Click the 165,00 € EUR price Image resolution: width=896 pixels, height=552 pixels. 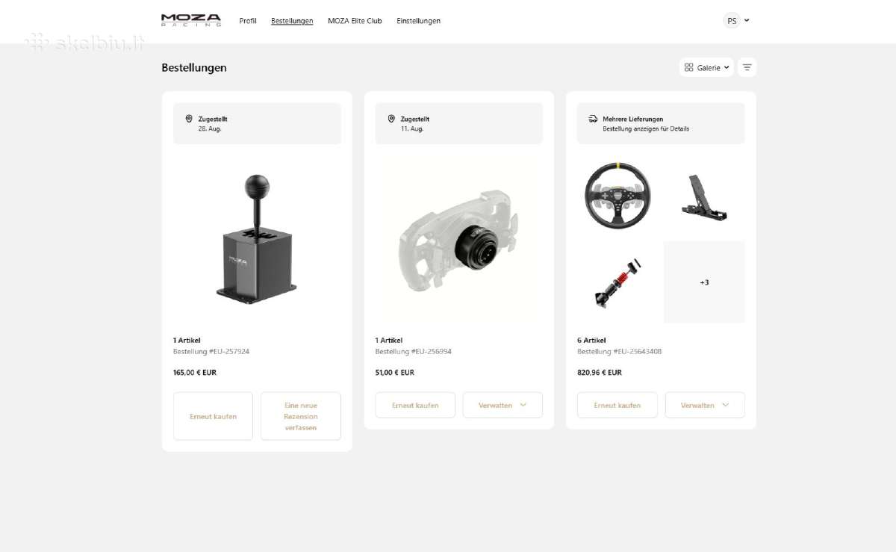[195, 372]
